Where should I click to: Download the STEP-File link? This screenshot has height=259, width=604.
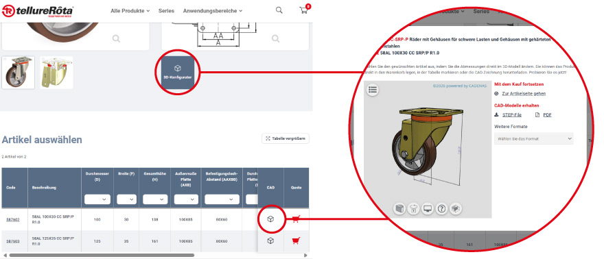pos(512,114)
